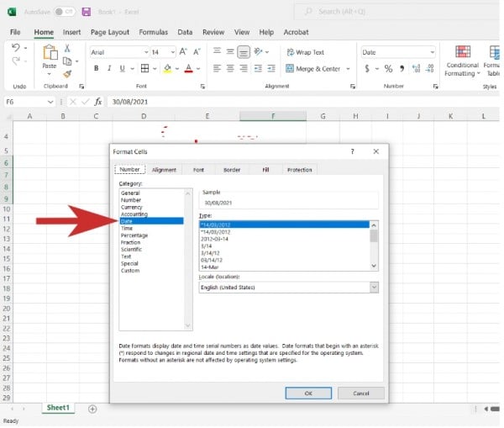
Task: Click the dialog Help question mark
Action: 353,151
